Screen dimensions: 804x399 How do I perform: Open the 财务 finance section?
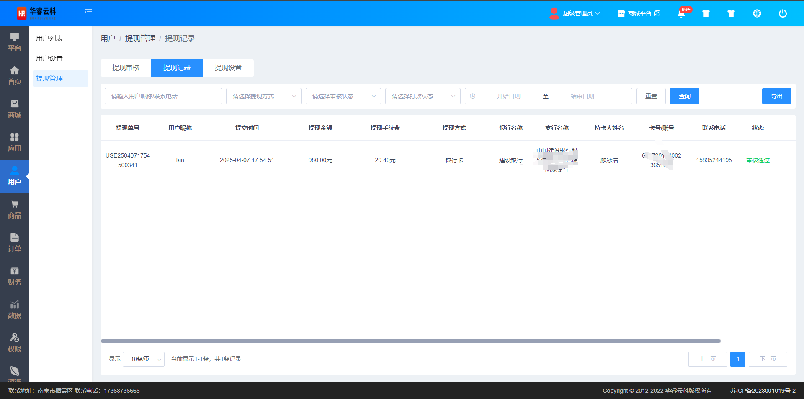click(x=15, y=276)
